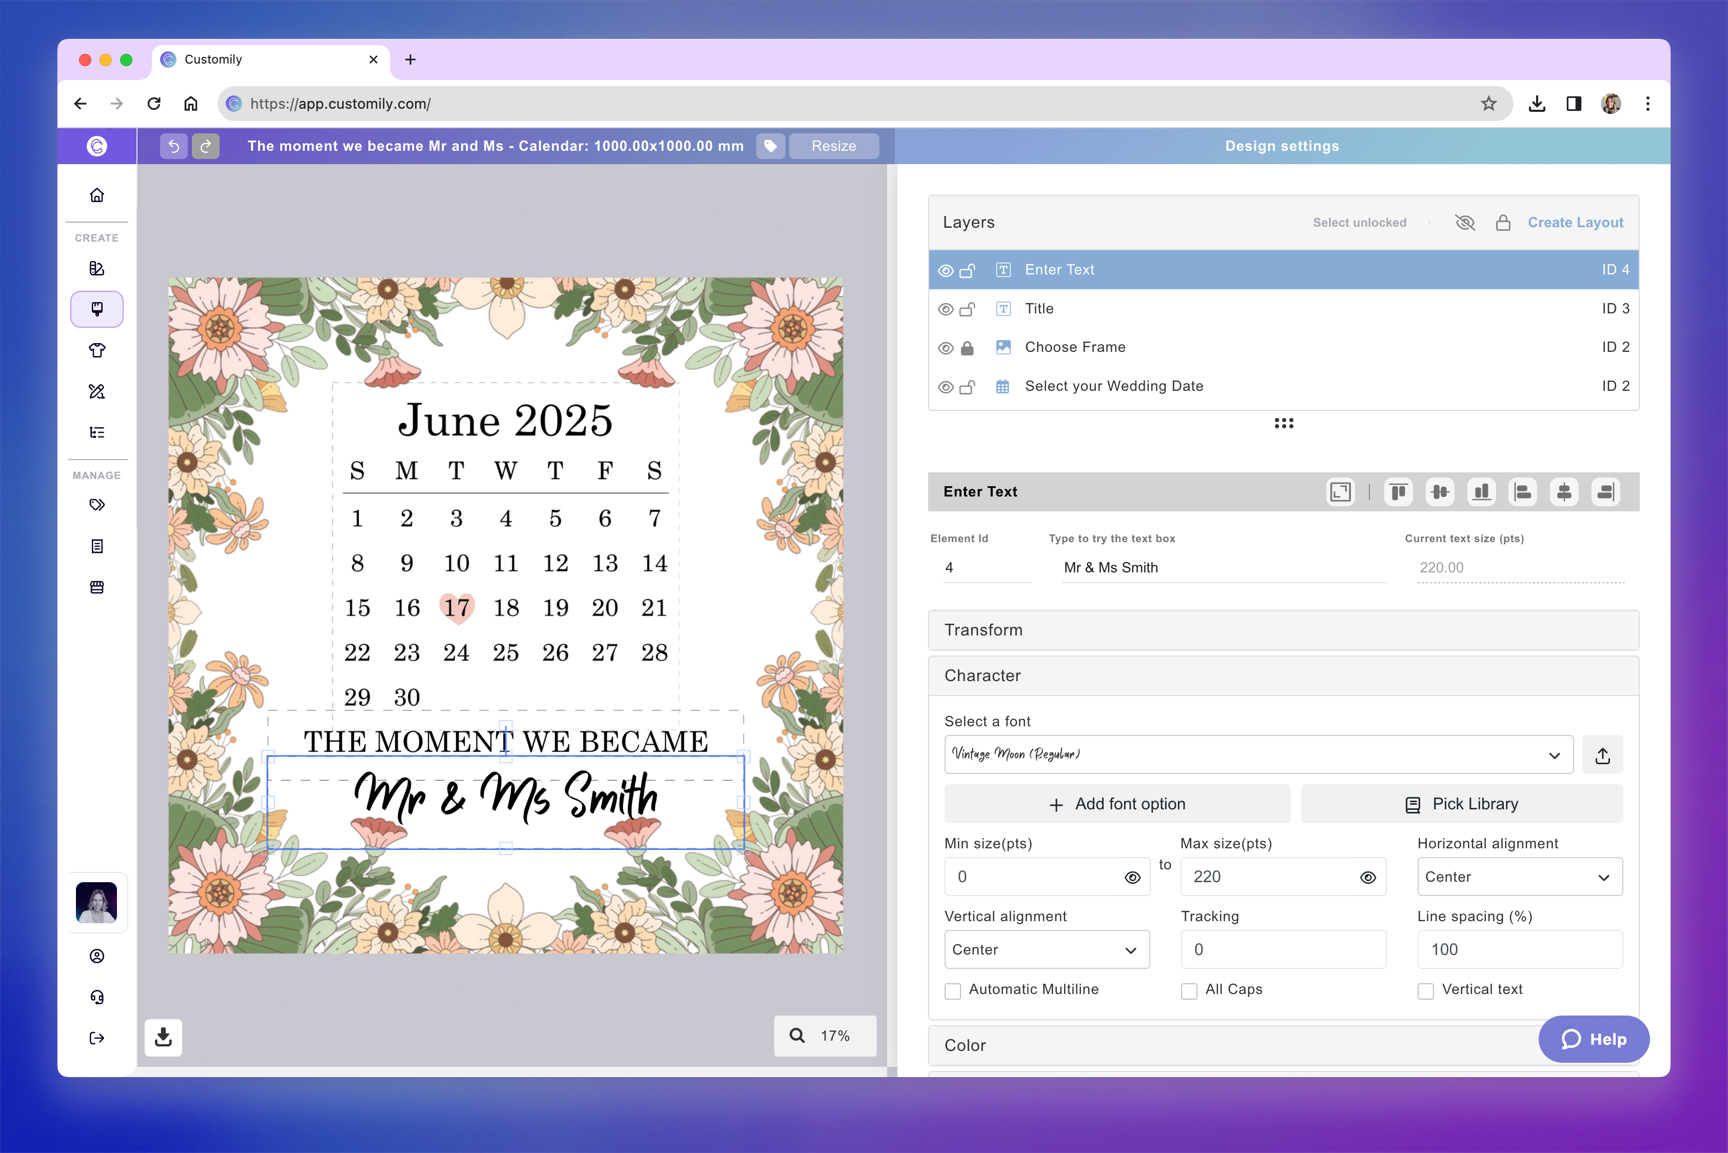Click the download icon below the canvas
Viewport: 1728px width, 1153px height.
163,1037
